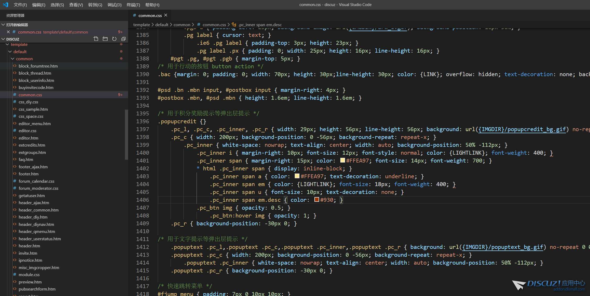Follow the popuptext_bg.gif URL link
Viewport: 590px width, 296px height.
pyautogui.click(x=503, y=247)
